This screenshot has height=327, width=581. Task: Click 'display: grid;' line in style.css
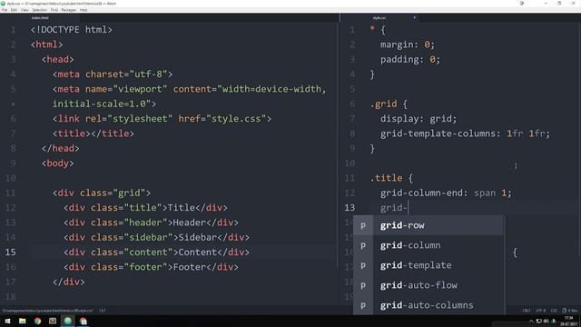point(419,119)
